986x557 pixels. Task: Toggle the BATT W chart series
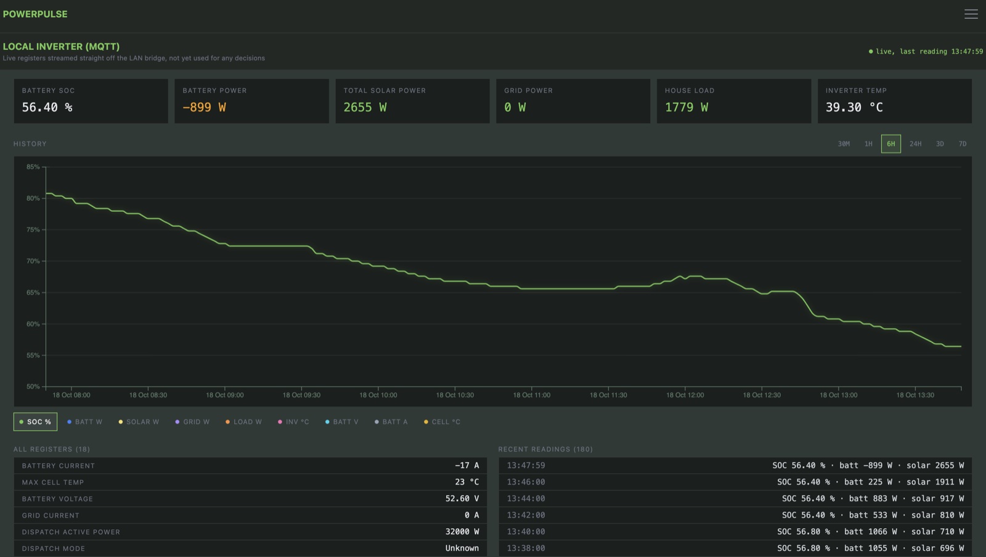point(84,422)
